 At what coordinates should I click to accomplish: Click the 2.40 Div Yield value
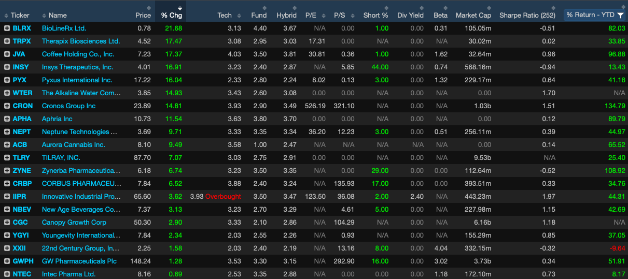417,196
